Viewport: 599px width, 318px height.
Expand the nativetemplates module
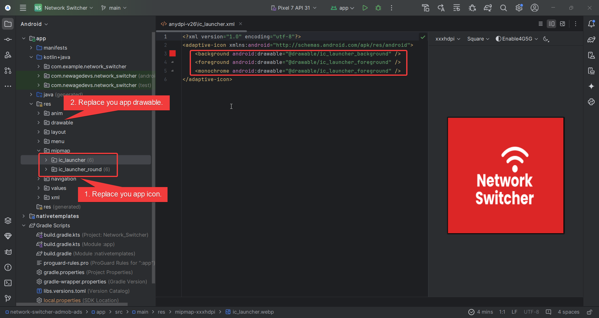pyautogui.click(x=24, y=216)
